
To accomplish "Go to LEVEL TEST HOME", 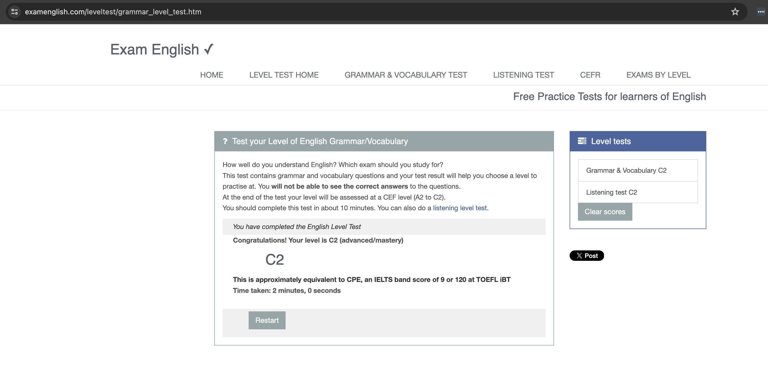I will 284,75.
